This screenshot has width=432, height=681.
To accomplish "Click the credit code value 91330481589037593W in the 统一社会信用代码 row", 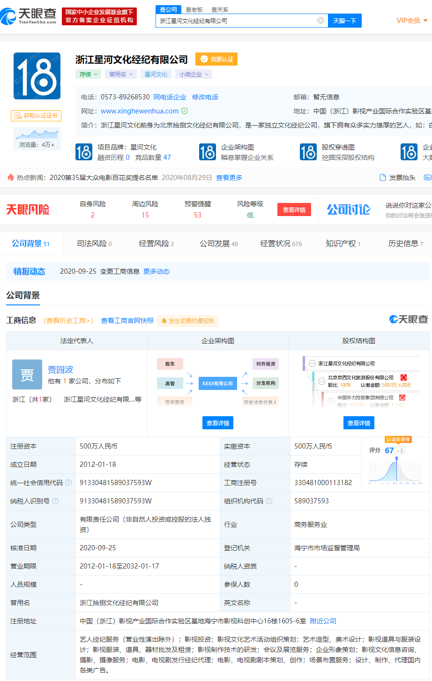I will coord(116,483).
